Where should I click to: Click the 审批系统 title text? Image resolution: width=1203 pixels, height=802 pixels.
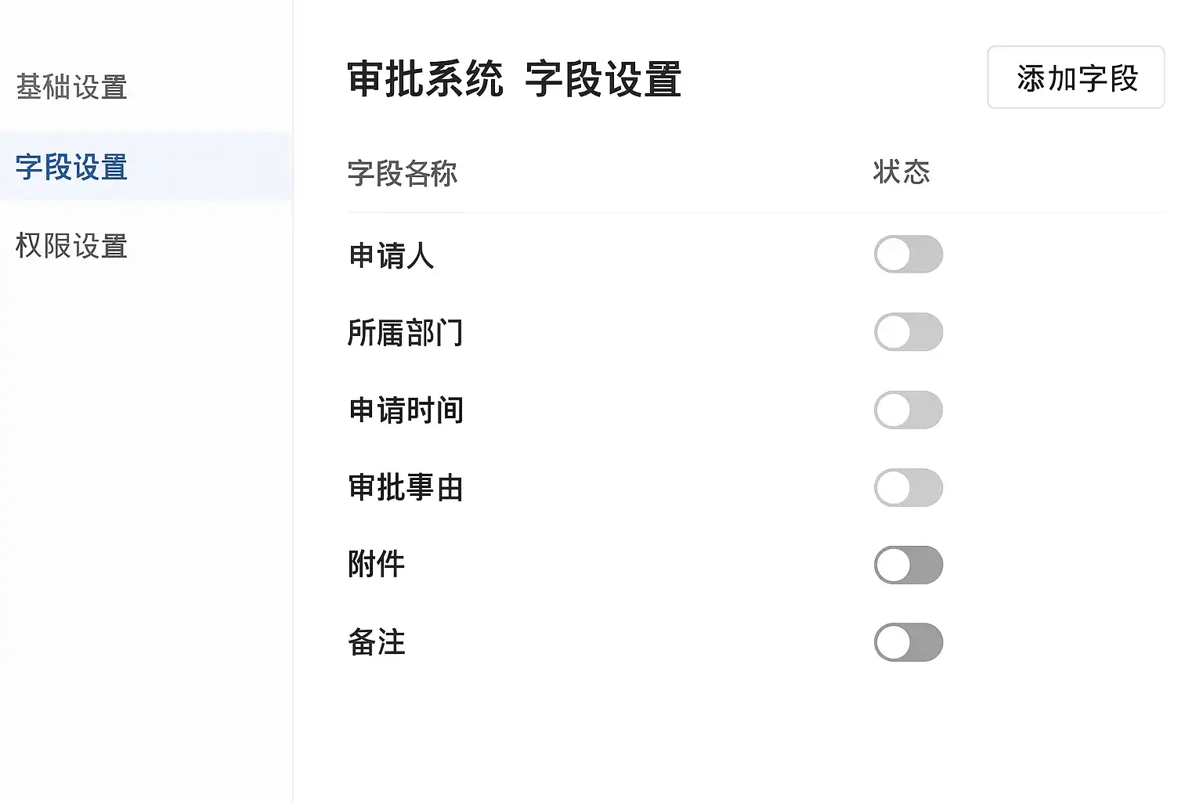425,80
